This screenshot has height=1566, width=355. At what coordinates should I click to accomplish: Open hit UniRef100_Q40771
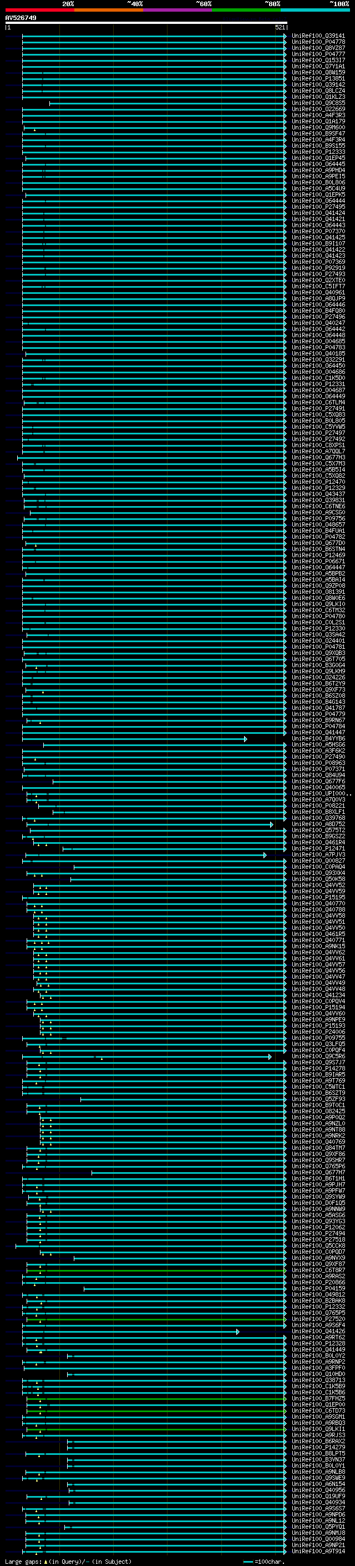318,940
